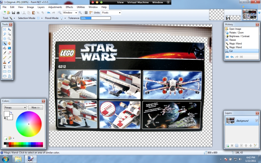This screenshot has width=261, height=163.
Task: Select the Eraser tool
Action: [9, 53]
